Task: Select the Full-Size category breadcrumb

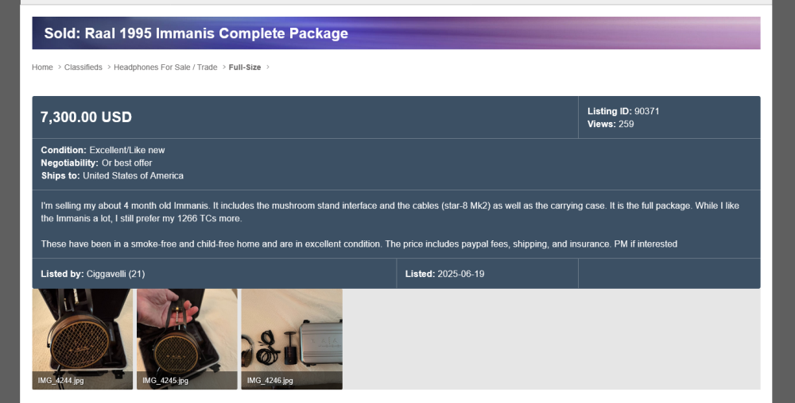Action: [x=245, y=67]
